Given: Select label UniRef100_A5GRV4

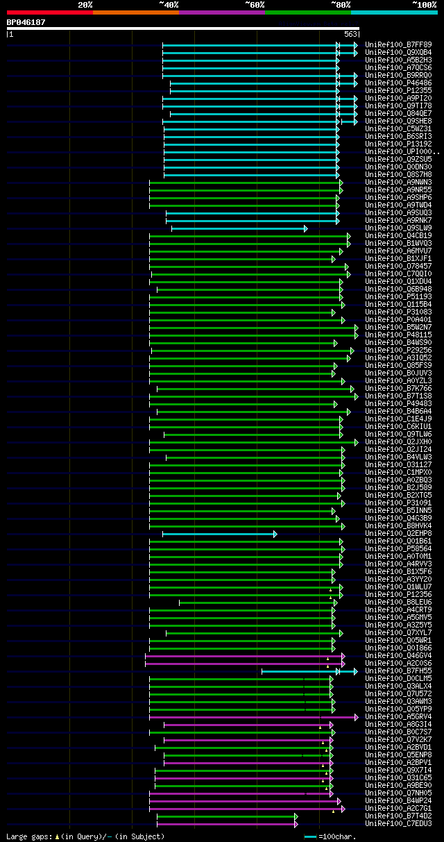Looking at the screenshot, I should 398,716.
